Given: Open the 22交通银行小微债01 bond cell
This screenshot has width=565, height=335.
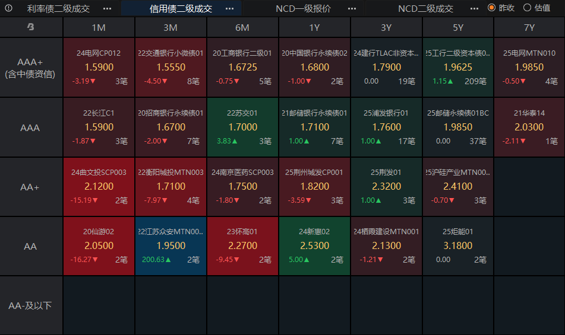Looking at the screenshot, I should [x=171, y=68].
